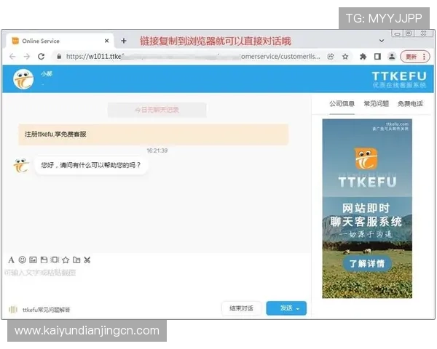Bookmark this page with the star icon
Screen dimensions: 437x349
pos(345,57)
